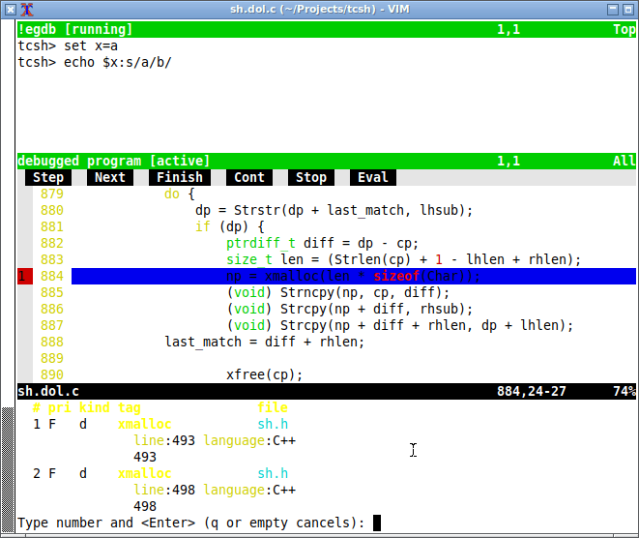Click the '884,24-27' cursor position indicator
This screenshot has height=538, width=639.
pos(532,391)
